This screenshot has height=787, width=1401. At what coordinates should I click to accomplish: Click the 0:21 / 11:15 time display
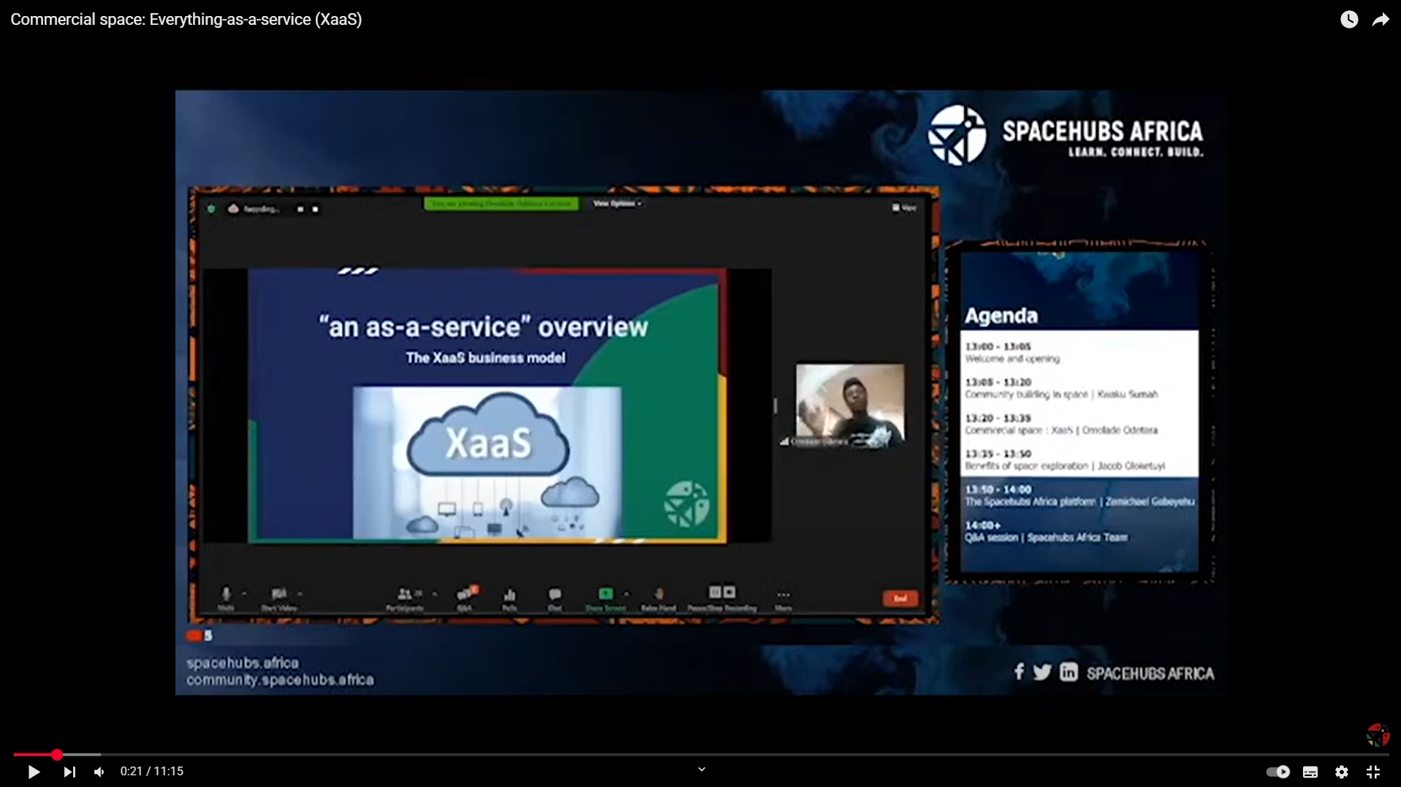(152, 771)
